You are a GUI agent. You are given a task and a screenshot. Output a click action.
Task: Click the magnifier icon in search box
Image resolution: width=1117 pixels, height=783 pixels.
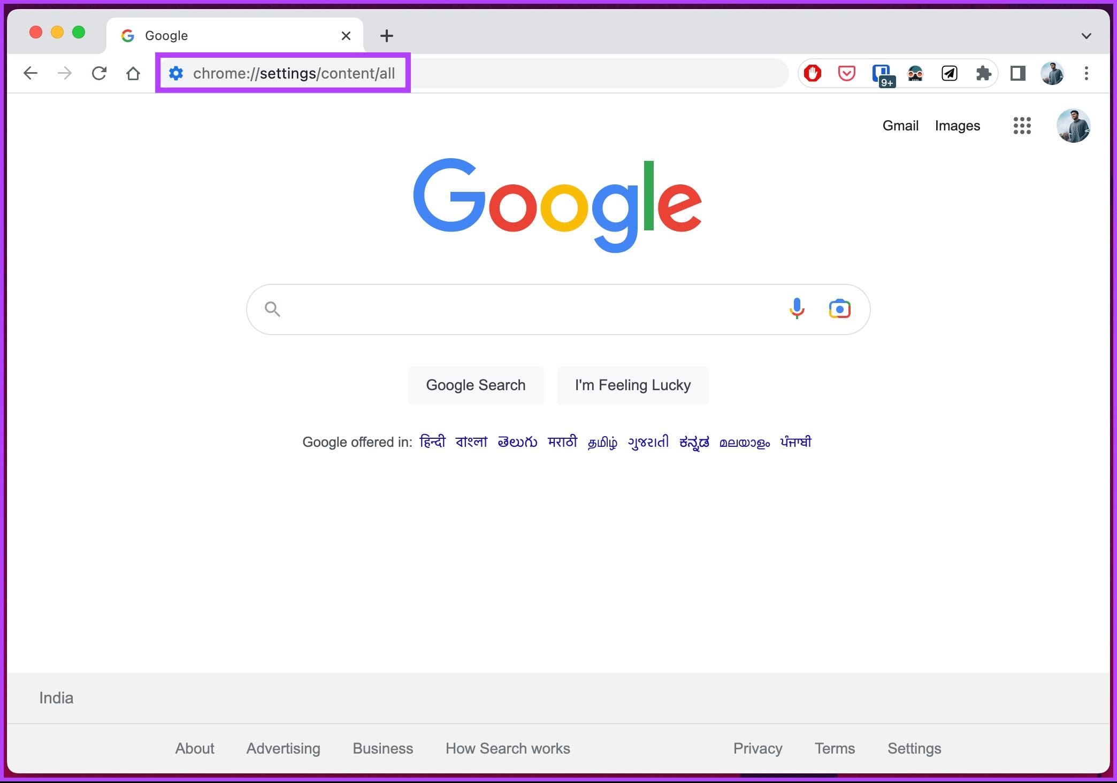[272, 309]
